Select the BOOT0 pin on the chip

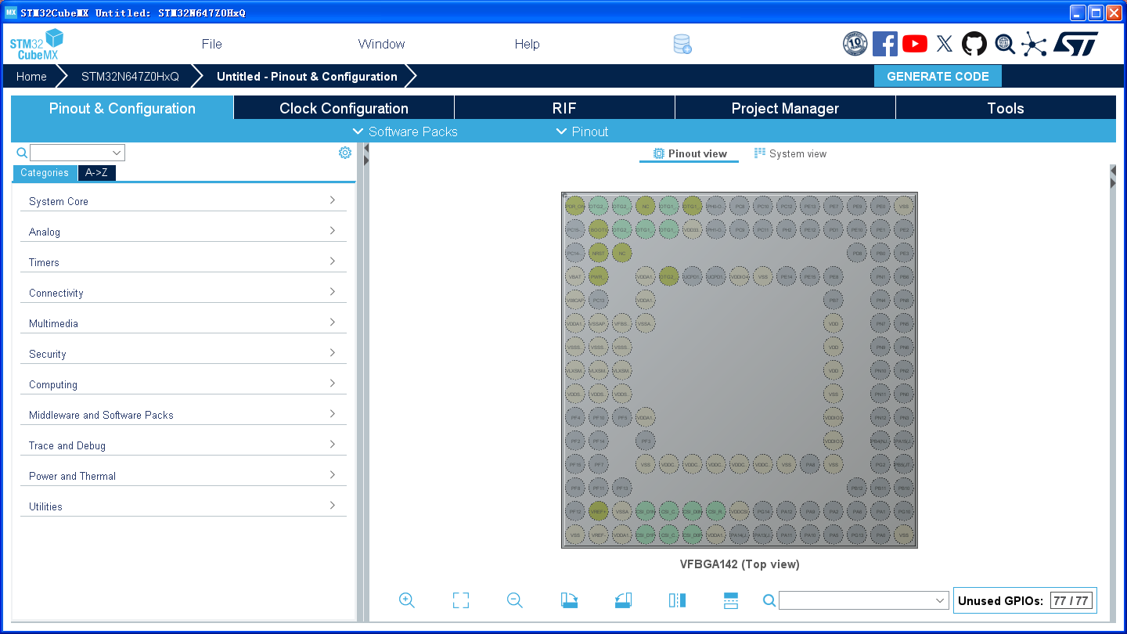(x=599, y=230)
